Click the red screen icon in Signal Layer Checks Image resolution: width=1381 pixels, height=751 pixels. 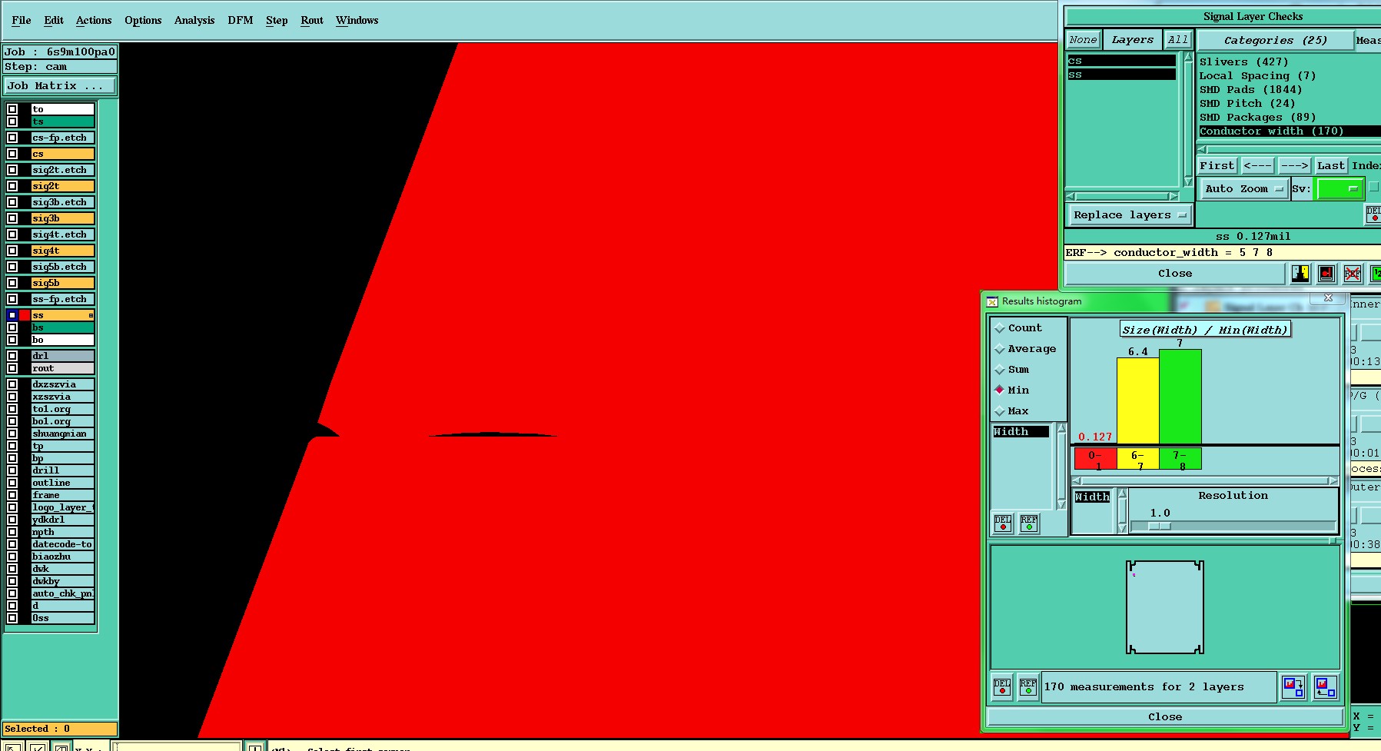click(1326, 274)
